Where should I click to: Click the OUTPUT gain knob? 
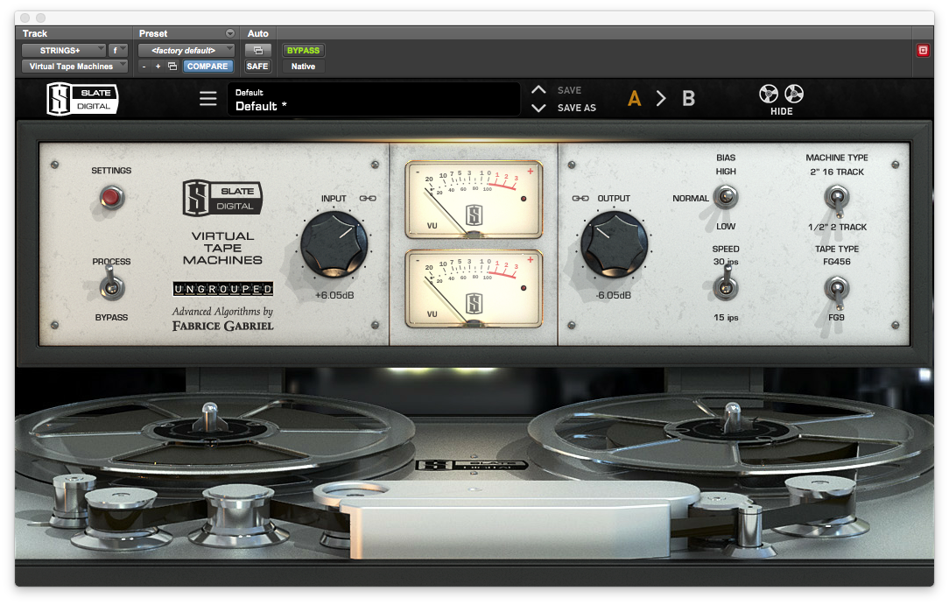[615, 244]
